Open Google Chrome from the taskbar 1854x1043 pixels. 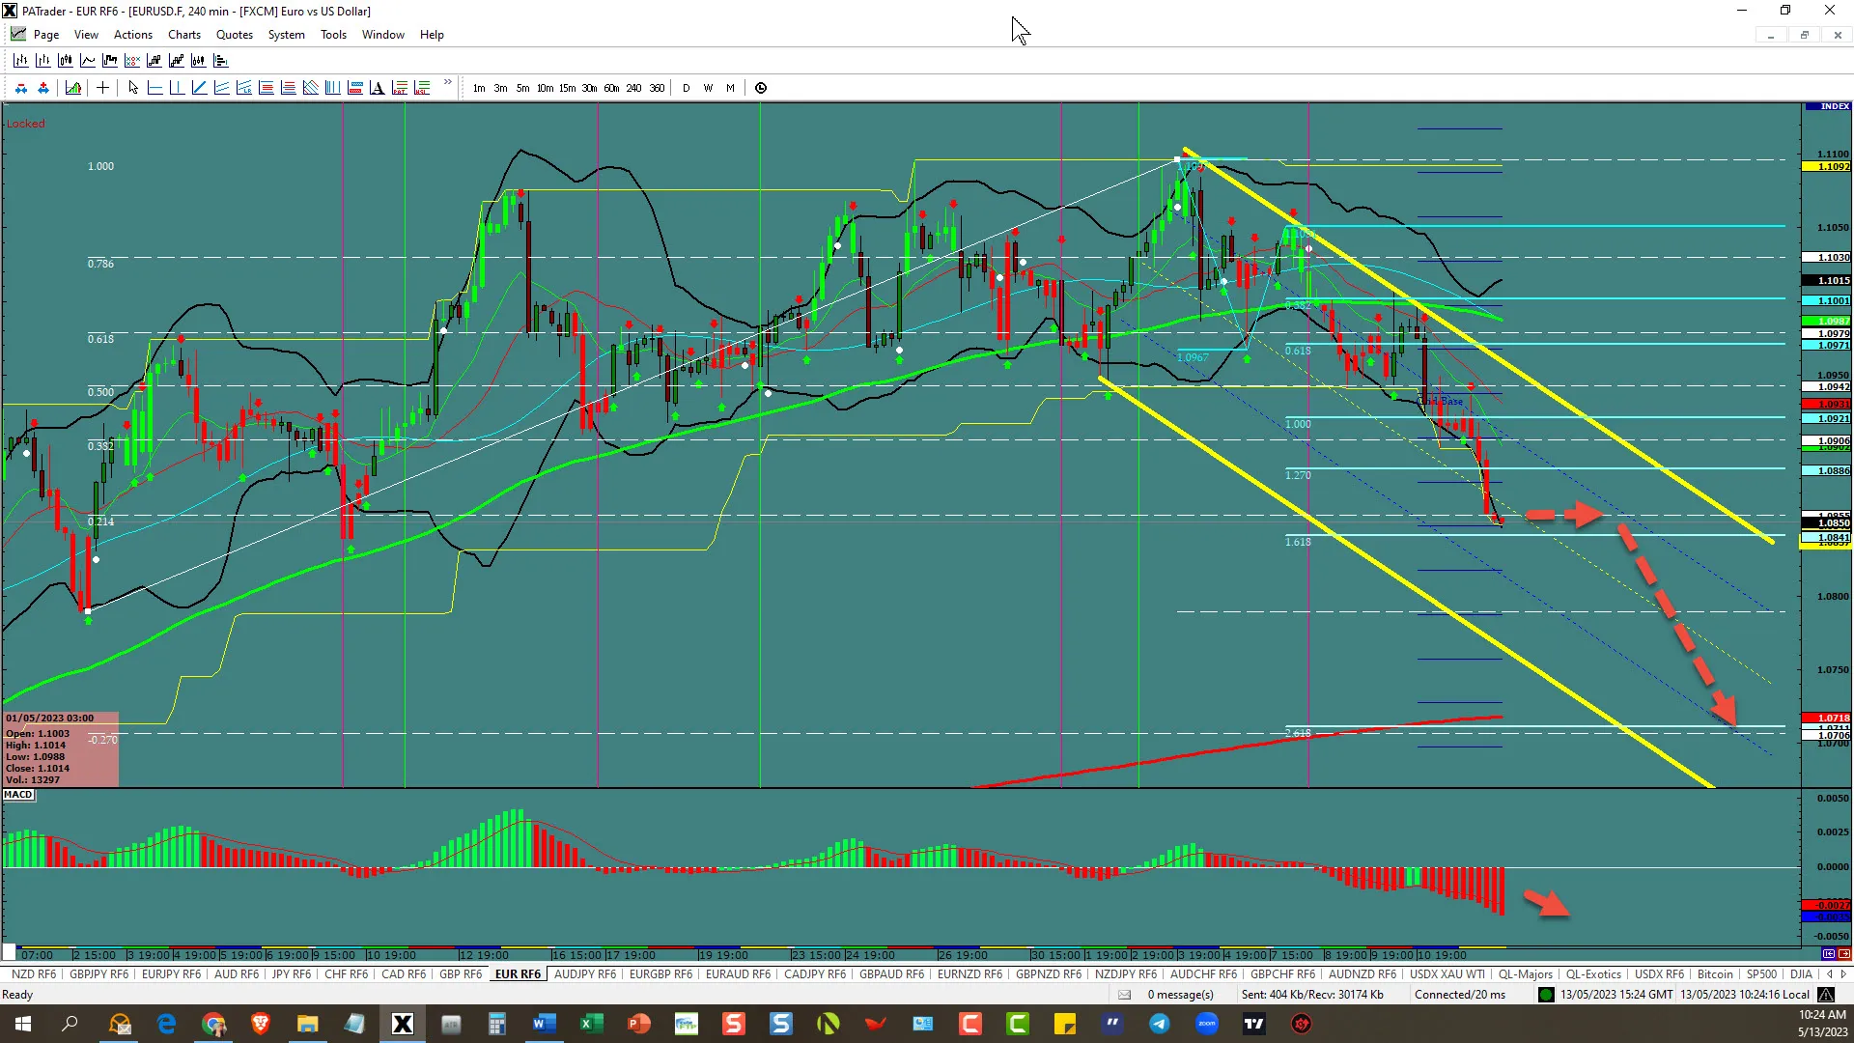[x=213, y=1024]
